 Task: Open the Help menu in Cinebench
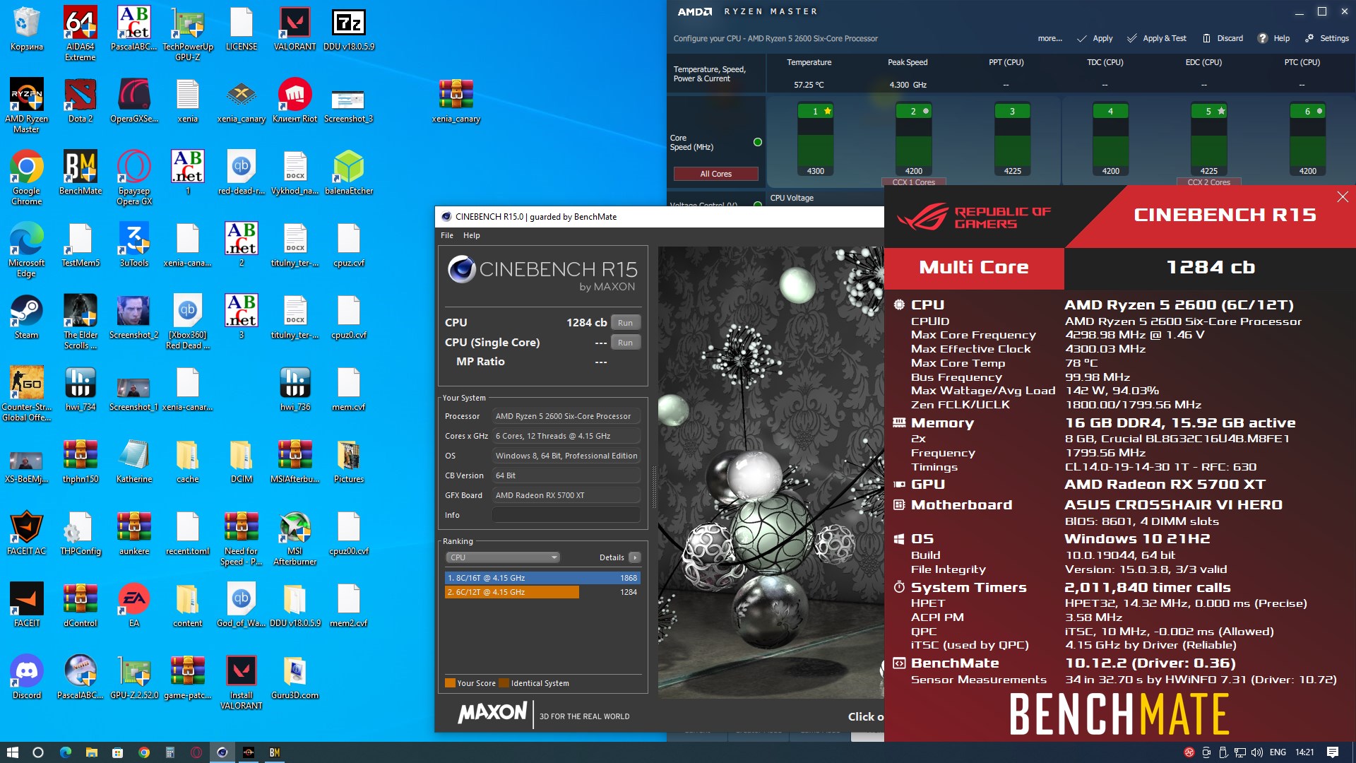472,235
